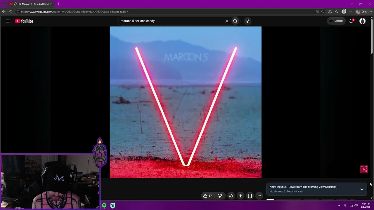Click the TVD overlay badge
The image size is (374, 210).
pos(364,169)
